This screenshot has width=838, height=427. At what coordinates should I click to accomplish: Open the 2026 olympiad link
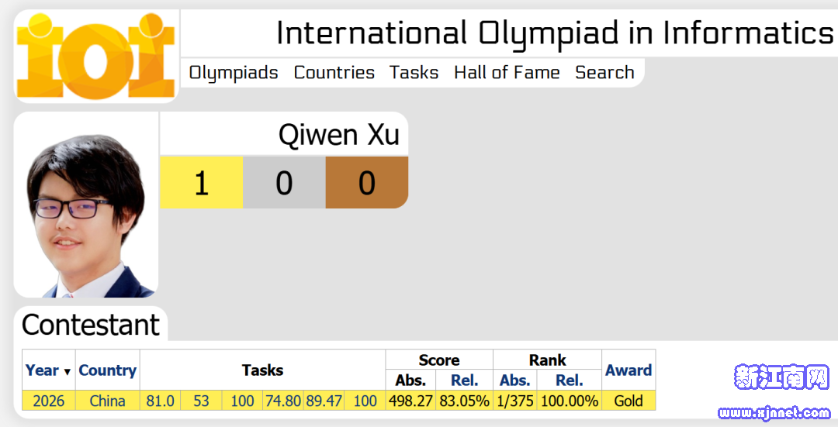[x=49, y=401]
